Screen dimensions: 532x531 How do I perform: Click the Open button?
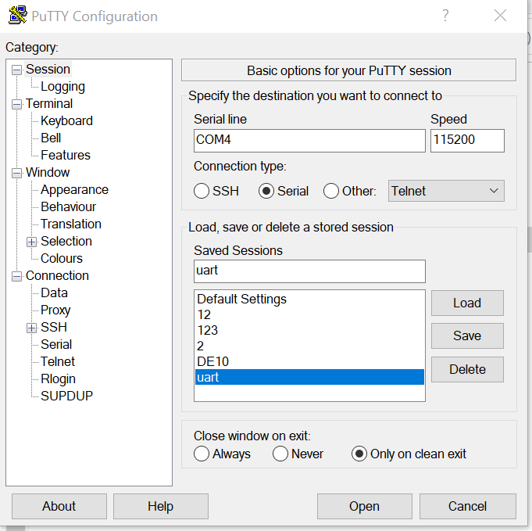click(364, 506)
